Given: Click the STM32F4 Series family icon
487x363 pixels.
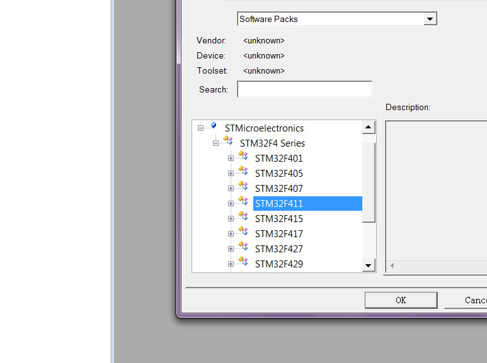Looking at the screenshot, I should [x=228, y=140].
